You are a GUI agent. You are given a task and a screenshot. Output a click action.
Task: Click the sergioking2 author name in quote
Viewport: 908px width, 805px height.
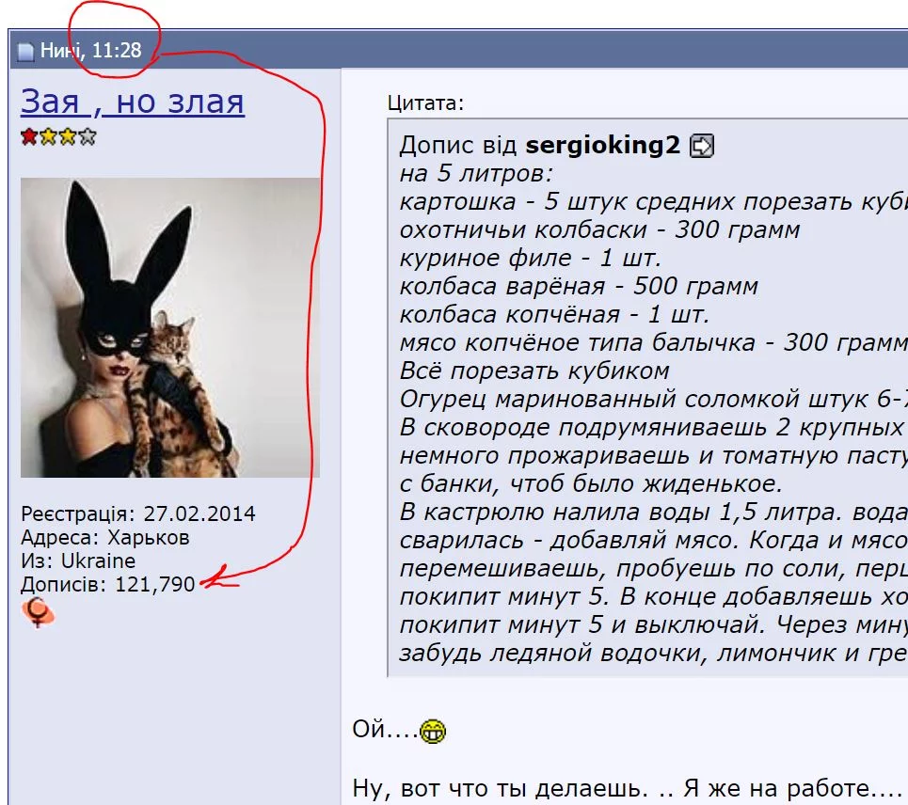[x=603, y=145]
